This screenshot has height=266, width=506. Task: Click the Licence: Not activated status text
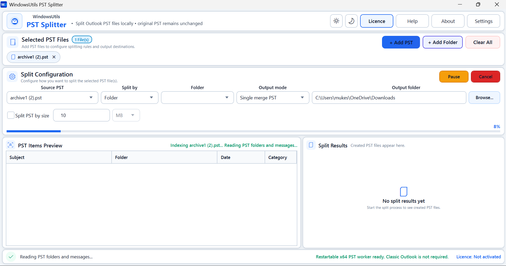[479, 257]
